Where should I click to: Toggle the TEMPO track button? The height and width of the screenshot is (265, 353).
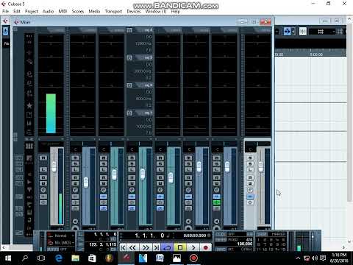pyautogui.click(x=221, y=240)
